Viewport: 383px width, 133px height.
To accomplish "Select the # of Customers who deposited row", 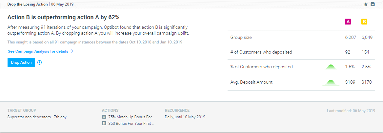I will pyautogui.click(x=301, y=52).
